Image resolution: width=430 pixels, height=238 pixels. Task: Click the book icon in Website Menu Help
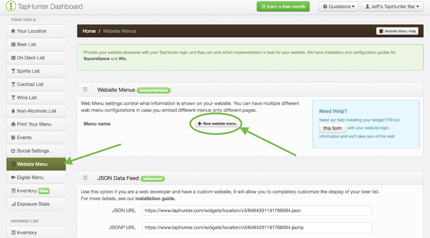pos(381,31)
